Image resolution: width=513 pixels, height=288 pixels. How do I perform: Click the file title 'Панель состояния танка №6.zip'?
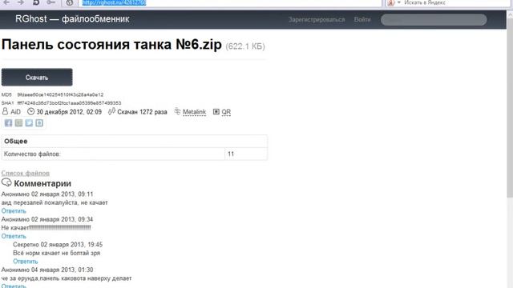tap(111, 44)
